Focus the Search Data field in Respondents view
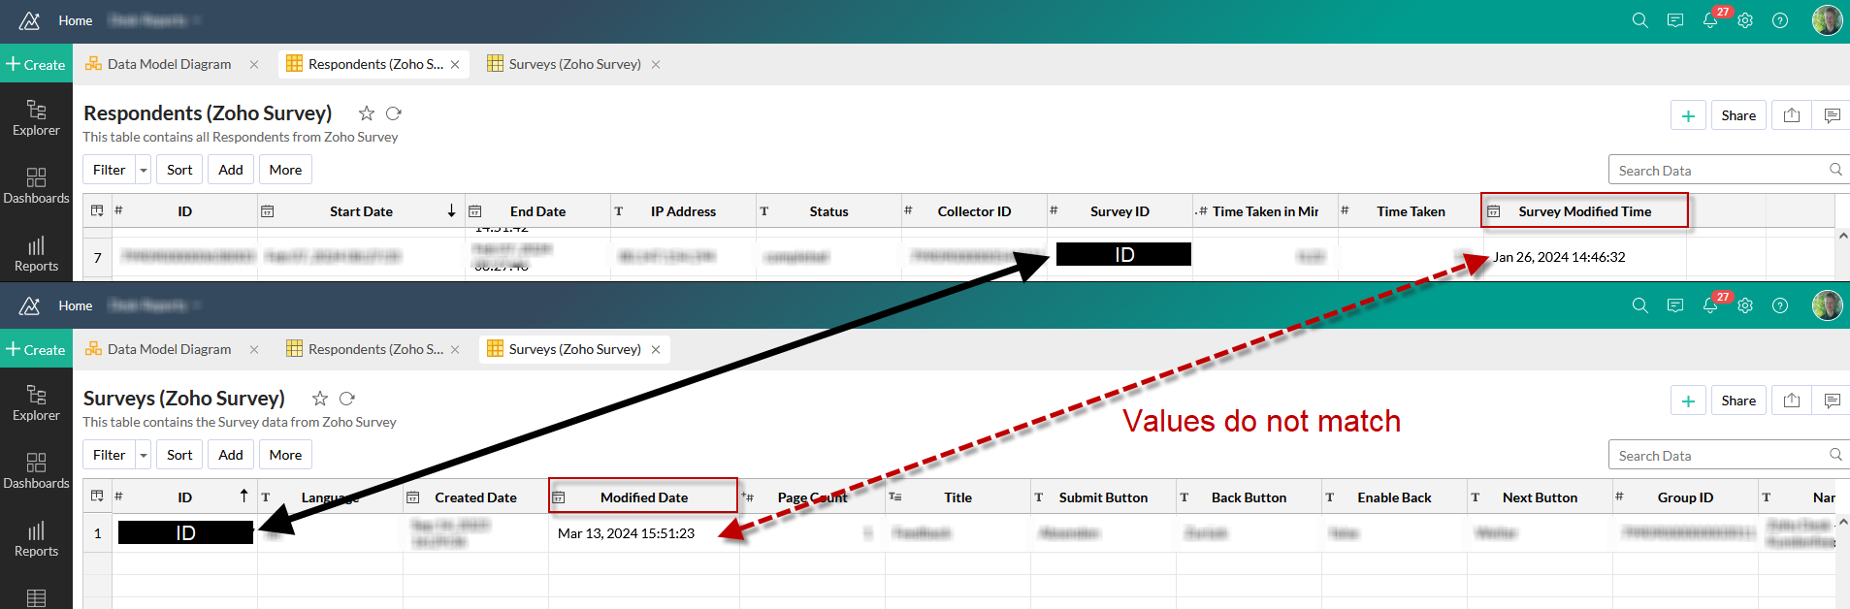Screen dimensions: 1850x609 point(1728,171)
